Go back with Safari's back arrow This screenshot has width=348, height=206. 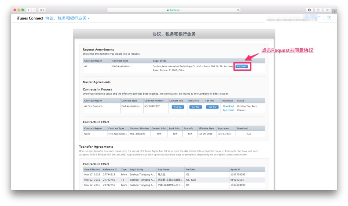click(29, 10)
